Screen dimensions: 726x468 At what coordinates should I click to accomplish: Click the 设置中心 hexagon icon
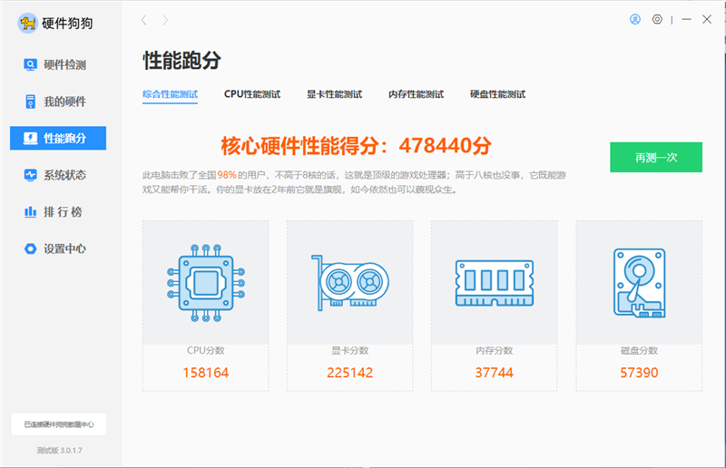click(x=30, y=249)
